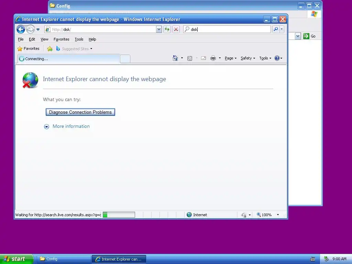The height and width of the screenshot is (264, 352).
Task: Close the Internet Explorer window
Action: coord(283,19)
